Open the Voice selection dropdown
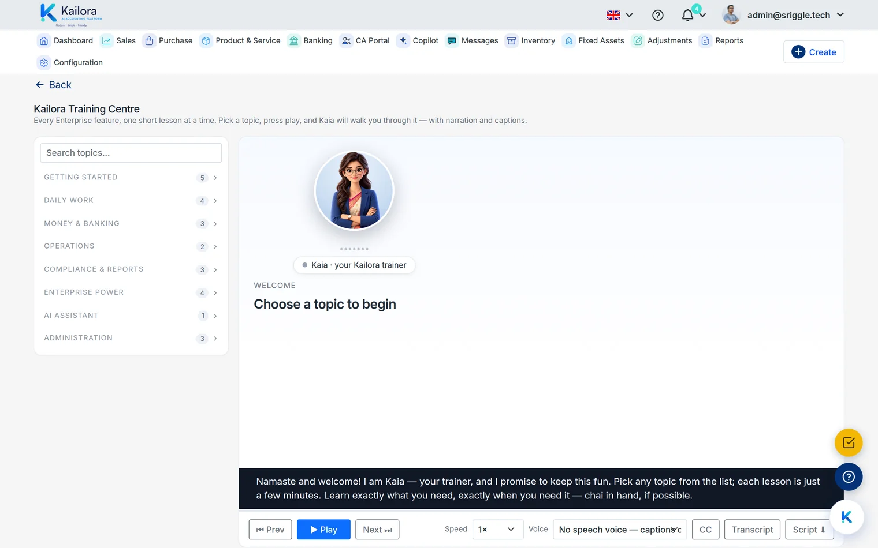The width and height of the screenshot is (878, 548). click(620, 530)
